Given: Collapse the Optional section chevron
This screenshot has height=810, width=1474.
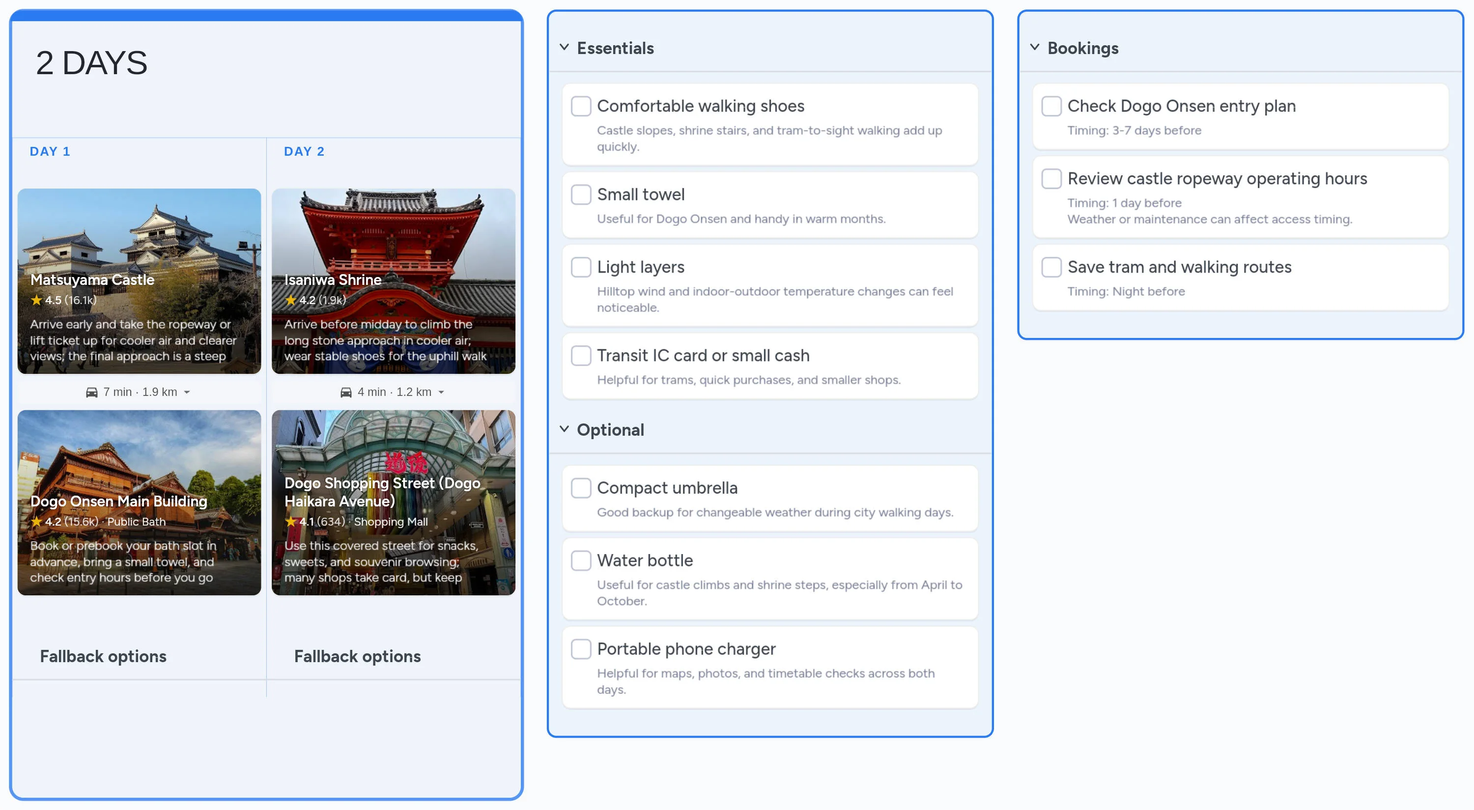Looking at the screenshot, I should [x=564, y=429].
